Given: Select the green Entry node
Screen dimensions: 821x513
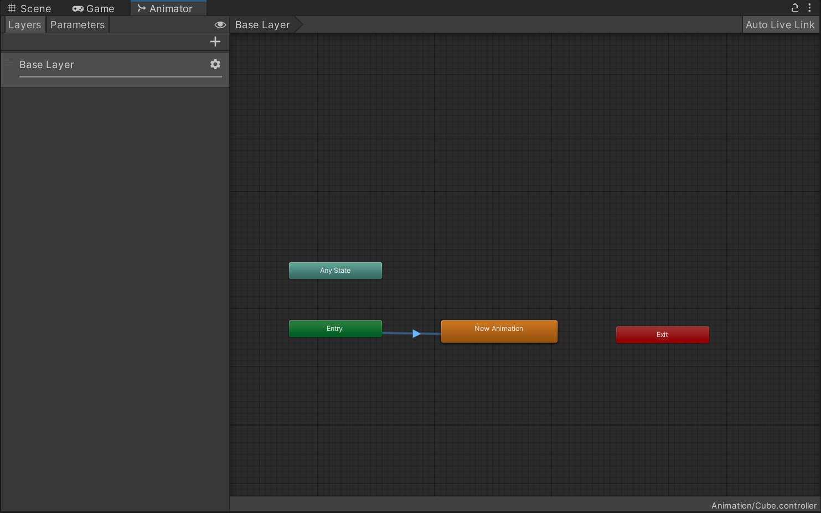Looking at the screenshot, I should tap(335, 329).
